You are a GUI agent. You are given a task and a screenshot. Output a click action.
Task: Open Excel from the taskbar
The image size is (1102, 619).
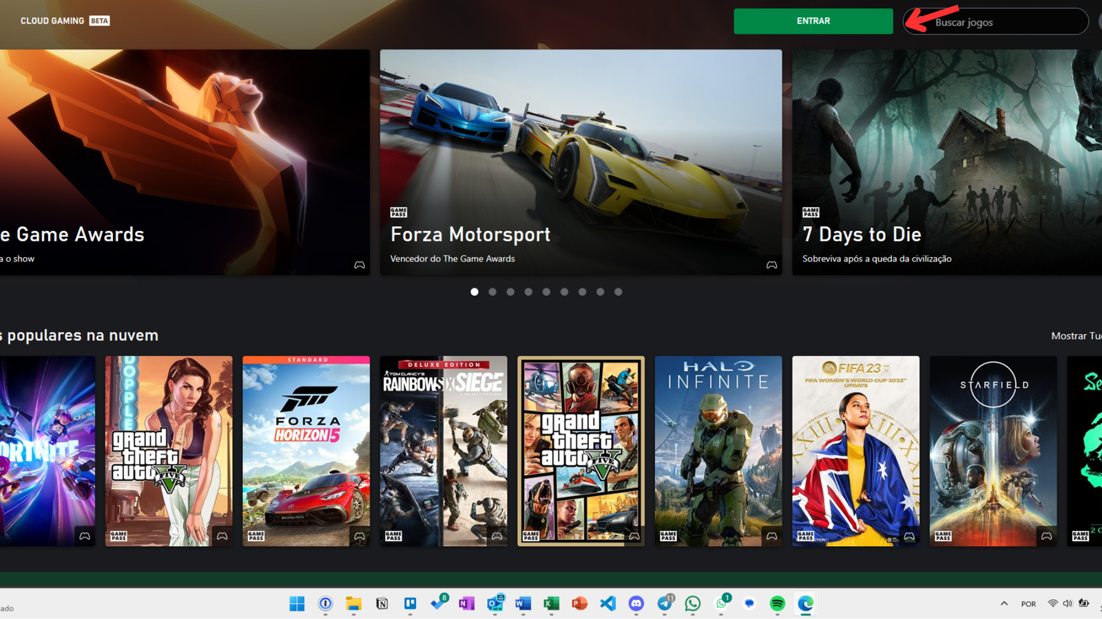pyautogui.click(x=551, y=603)
